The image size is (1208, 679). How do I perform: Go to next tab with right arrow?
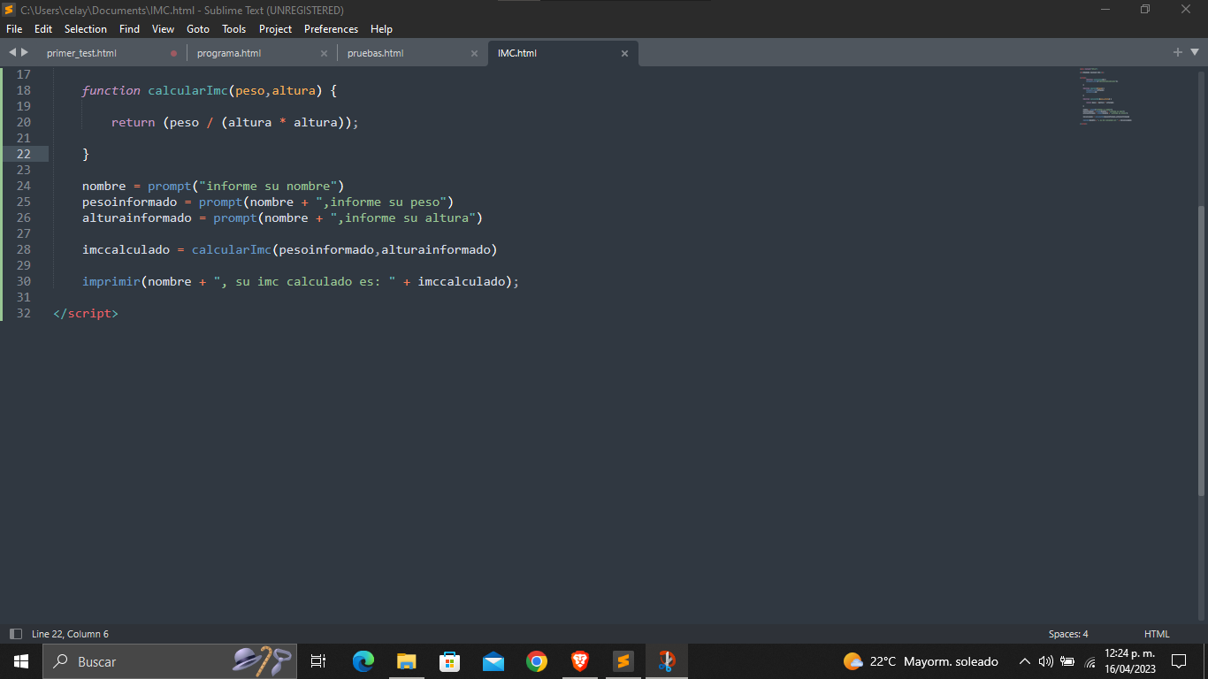click(25, 52)
